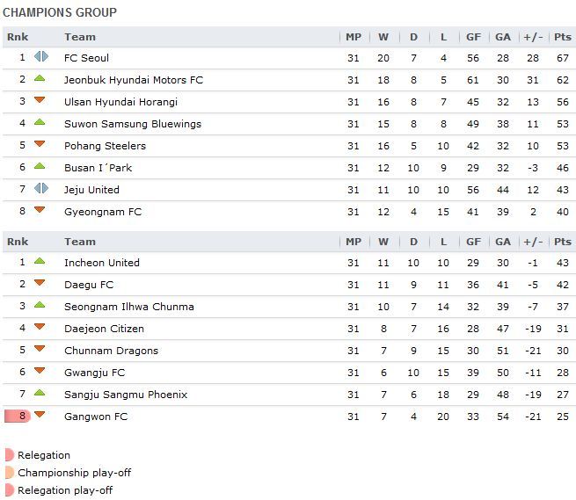The image size is (576, 500).
Task: Open the Pohang Steelers team link
Action: click(x=105, y=146)
